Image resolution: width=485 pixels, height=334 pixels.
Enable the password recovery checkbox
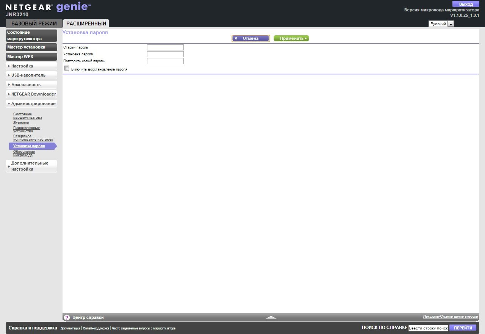click(x=67, y=68)
